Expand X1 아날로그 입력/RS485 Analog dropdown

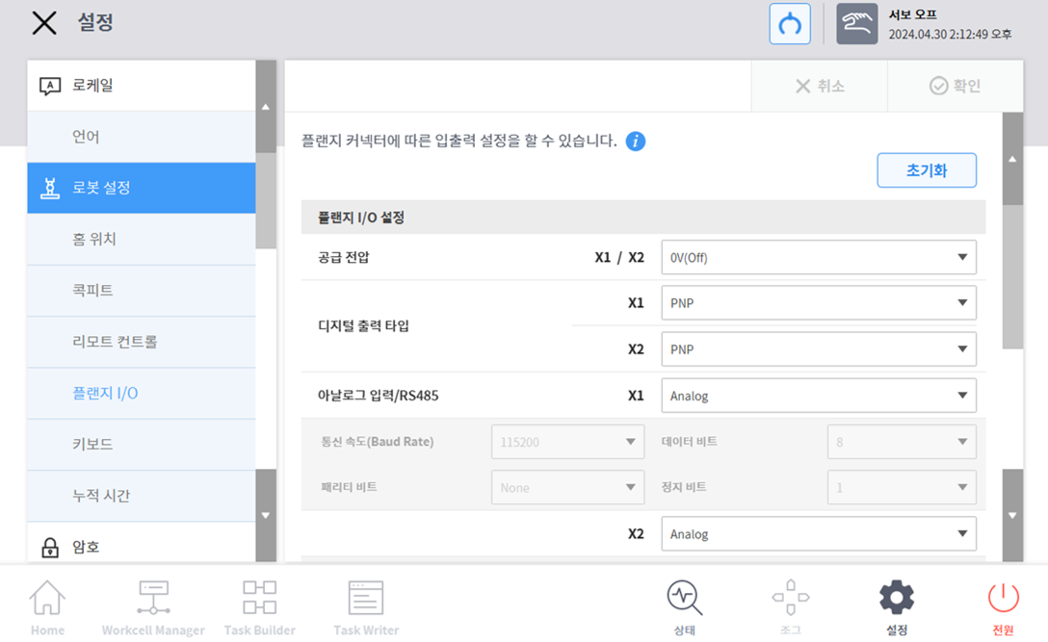tap(818, 396)
